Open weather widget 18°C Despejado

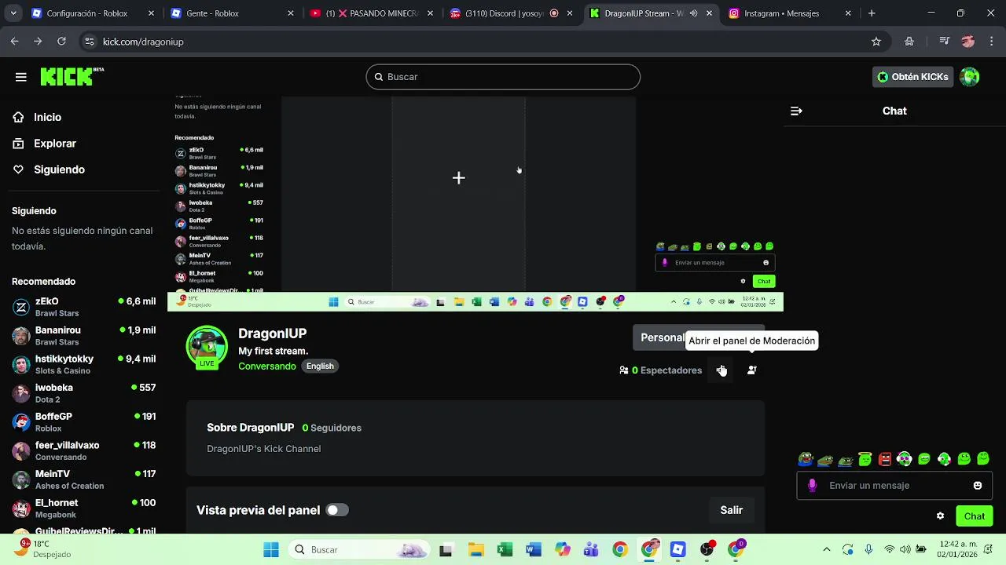coord(46,549)
